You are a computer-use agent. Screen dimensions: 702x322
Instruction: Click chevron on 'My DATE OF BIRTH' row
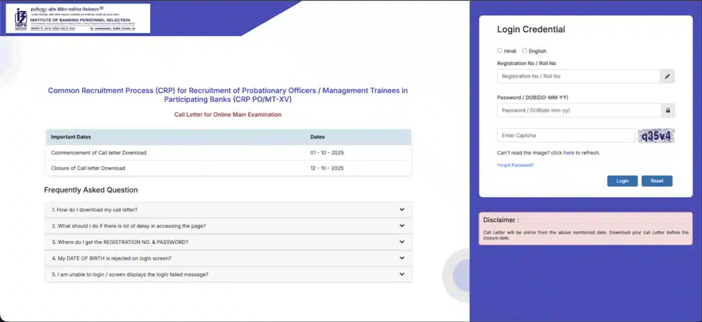coord(402,258)
